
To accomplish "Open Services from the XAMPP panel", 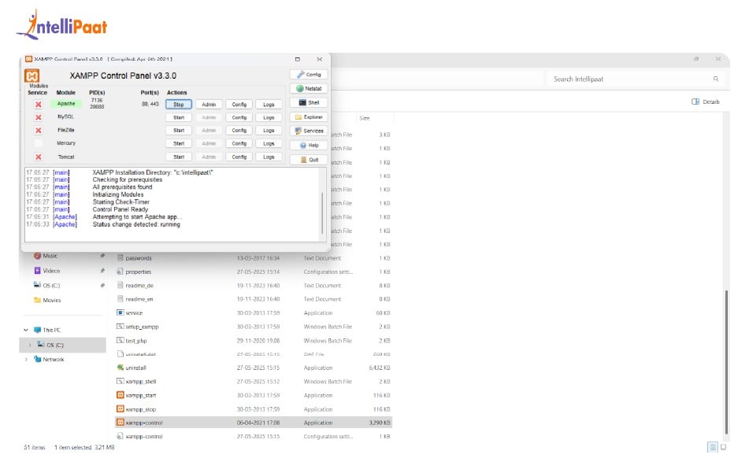I will pos(309,131).
